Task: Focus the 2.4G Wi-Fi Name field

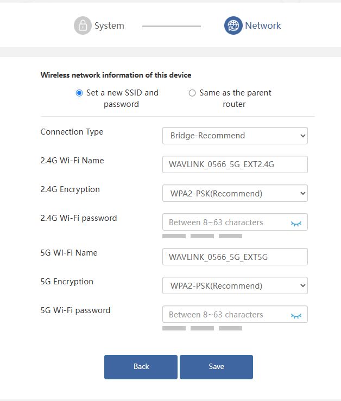Action: pos(235,164)
